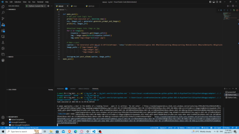Open the new terminal profile dropdown arrow

point(227,89)
